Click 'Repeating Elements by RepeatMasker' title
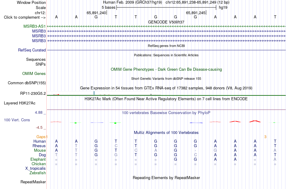This screenshot has width=286, height=189. click(166, 178)
